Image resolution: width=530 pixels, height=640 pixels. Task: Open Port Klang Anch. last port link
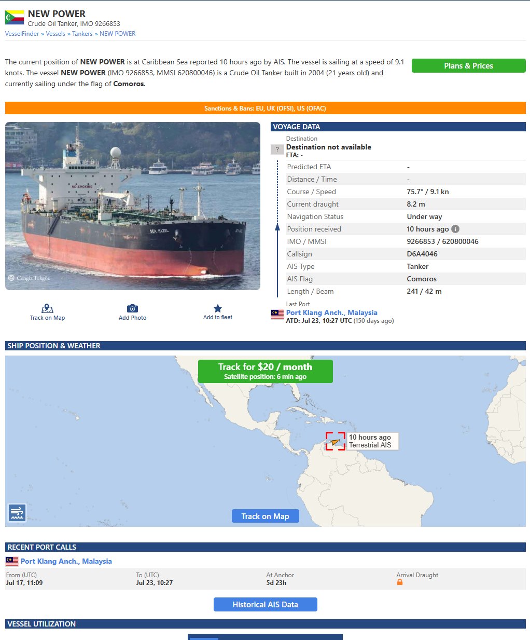click(x=331, y=312)
